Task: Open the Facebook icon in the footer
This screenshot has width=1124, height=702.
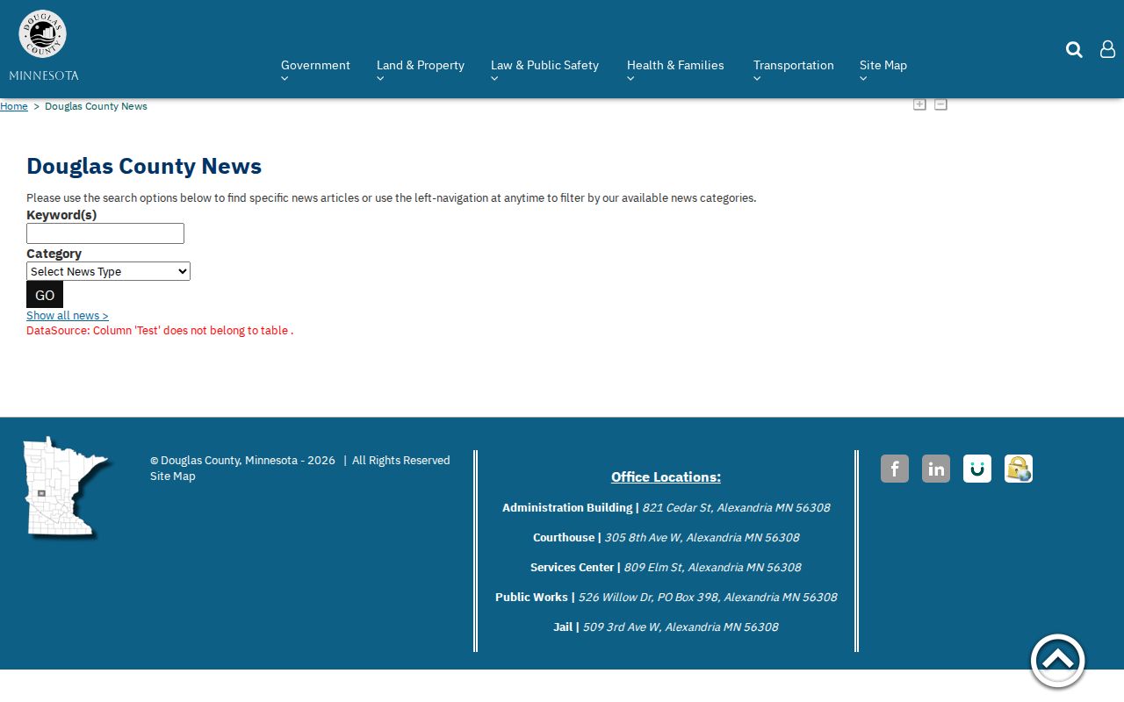Action: tap(895, 469)
